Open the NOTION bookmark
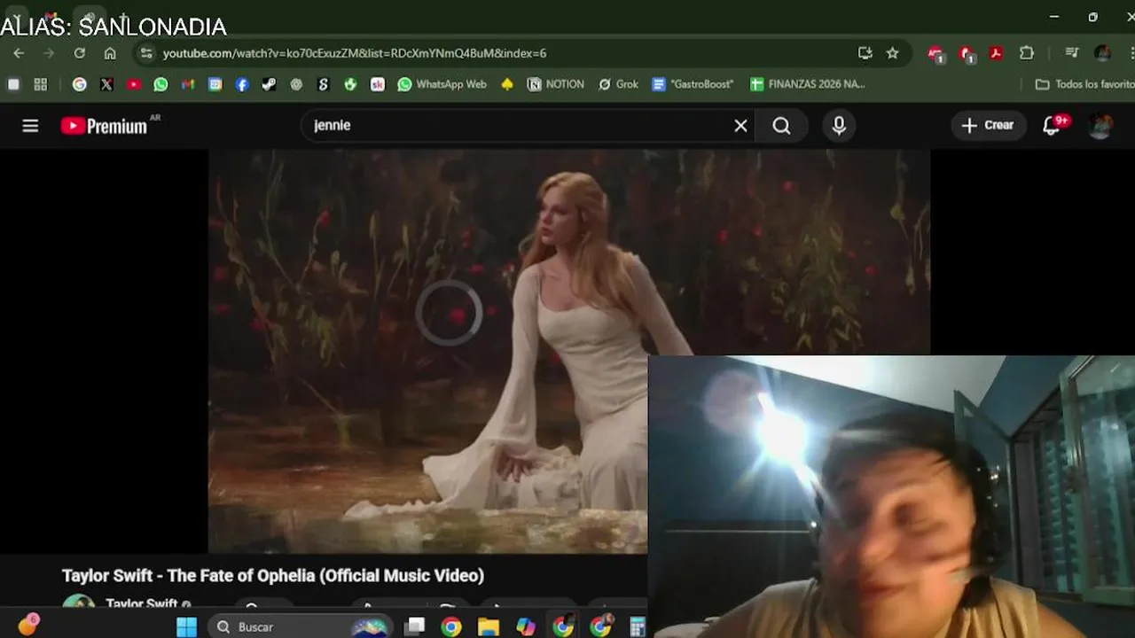The height and width of the screenshot is (638, 1135). click(556, 84)
